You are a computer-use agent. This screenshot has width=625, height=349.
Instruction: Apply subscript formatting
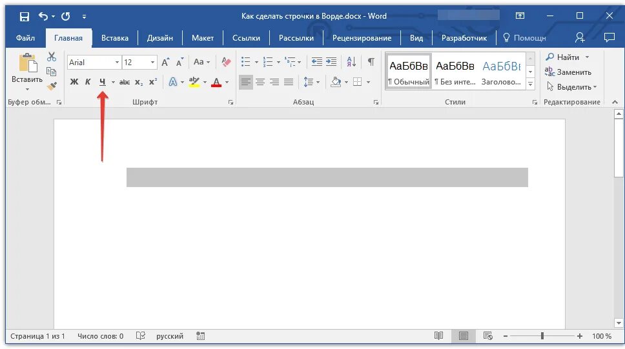click(x=139, y=82)
